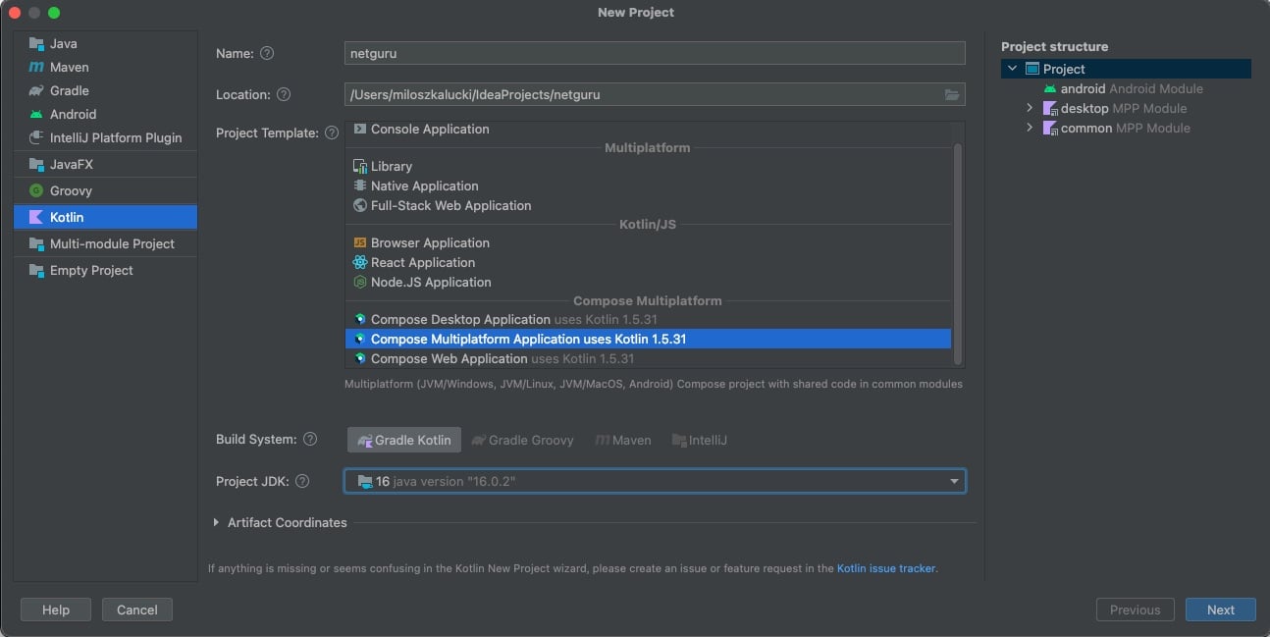Image resolution: width=1270 pixels, height=637 pixels.
Task: Open the folder browser for project location
Action: (951, 94)
